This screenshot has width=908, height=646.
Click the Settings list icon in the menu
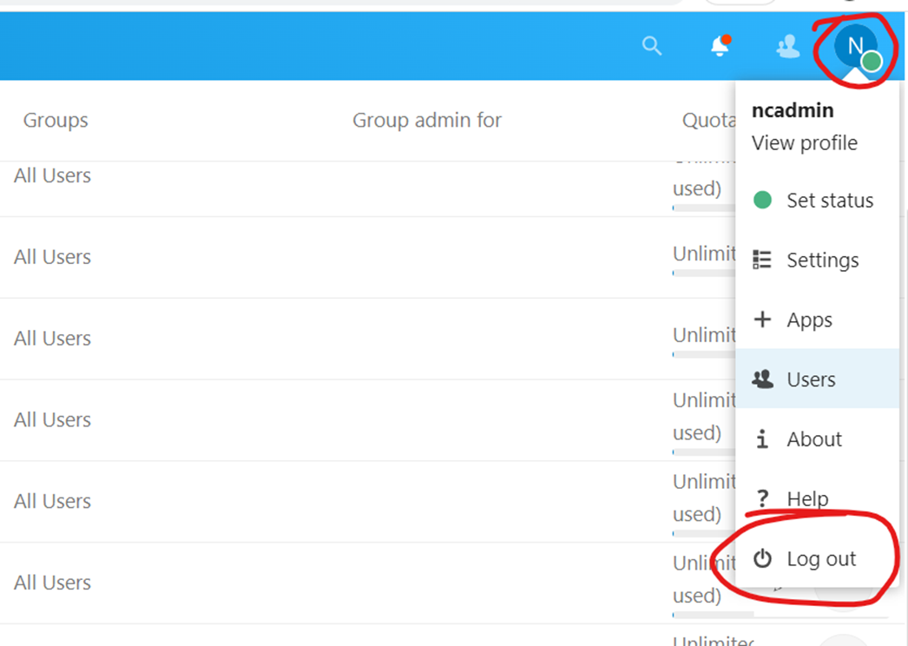pyautogui.click(x=762, y=260)
